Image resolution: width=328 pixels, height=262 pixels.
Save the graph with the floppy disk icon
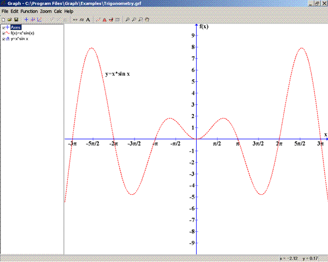pyautogui.click(x=16, y=19)
